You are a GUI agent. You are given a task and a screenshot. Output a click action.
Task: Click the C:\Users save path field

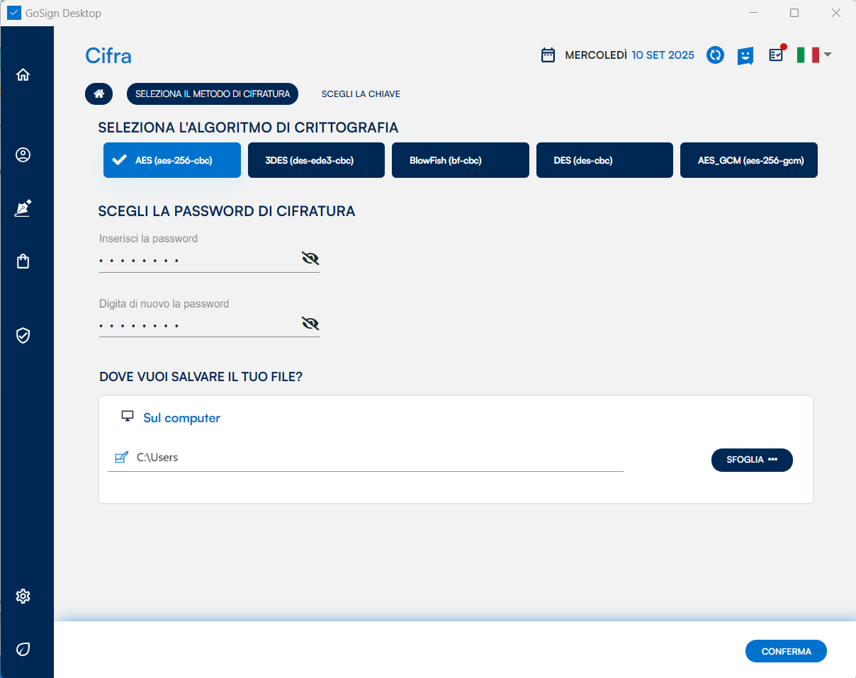tap(376, 458)
